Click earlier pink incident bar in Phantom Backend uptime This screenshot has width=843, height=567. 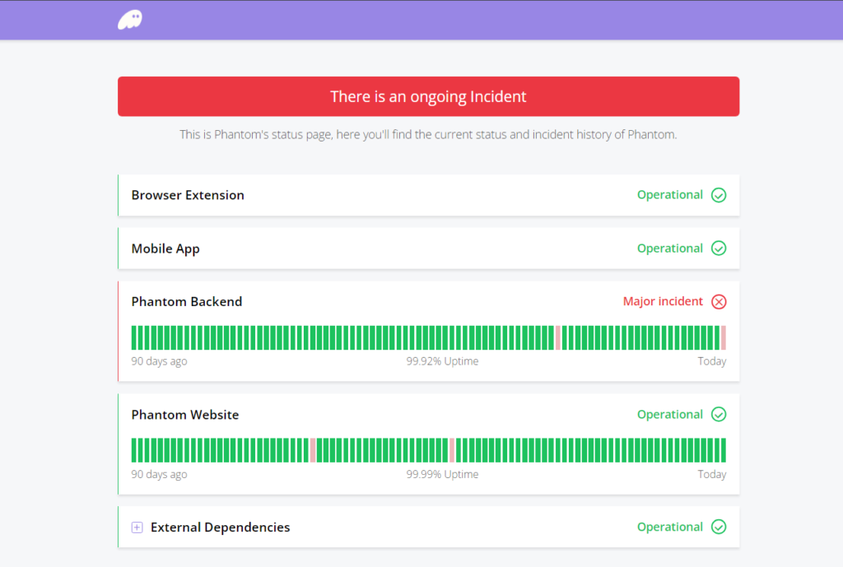(x=558, y=337)
